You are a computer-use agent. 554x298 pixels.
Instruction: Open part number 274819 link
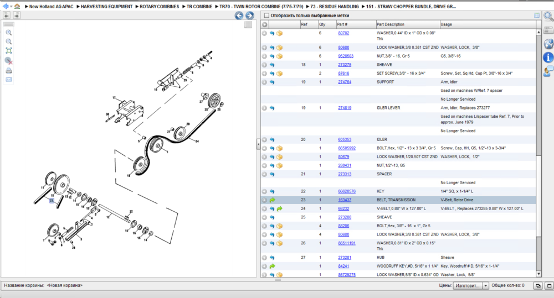click(345, 108)
